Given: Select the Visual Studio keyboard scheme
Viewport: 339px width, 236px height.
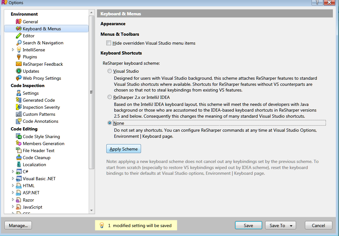Looking at the screenshot, I should point(109,71).
